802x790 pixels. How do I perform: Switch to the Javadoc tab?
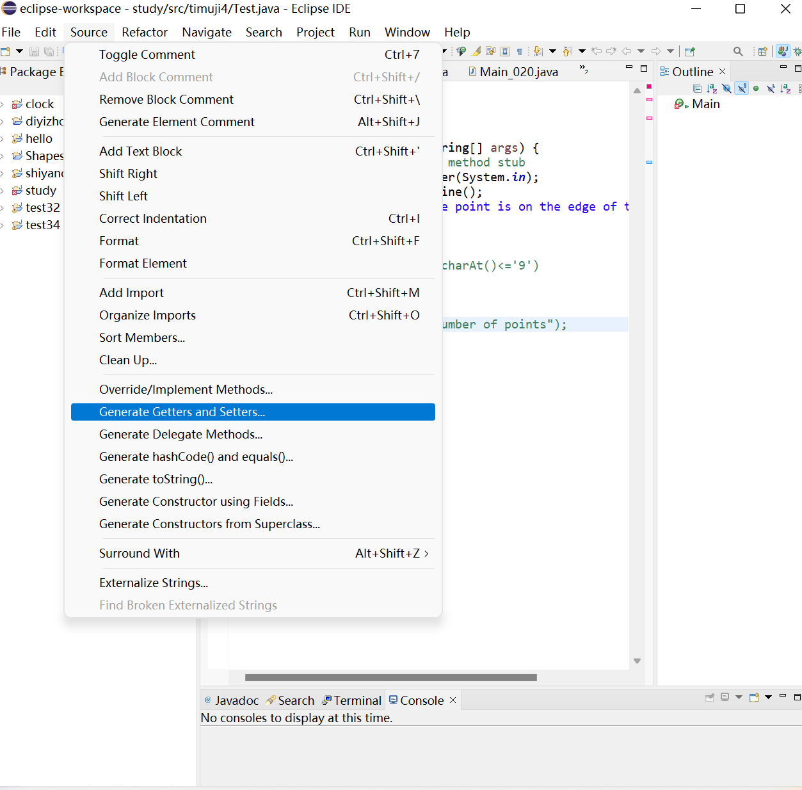coord(231,700)
